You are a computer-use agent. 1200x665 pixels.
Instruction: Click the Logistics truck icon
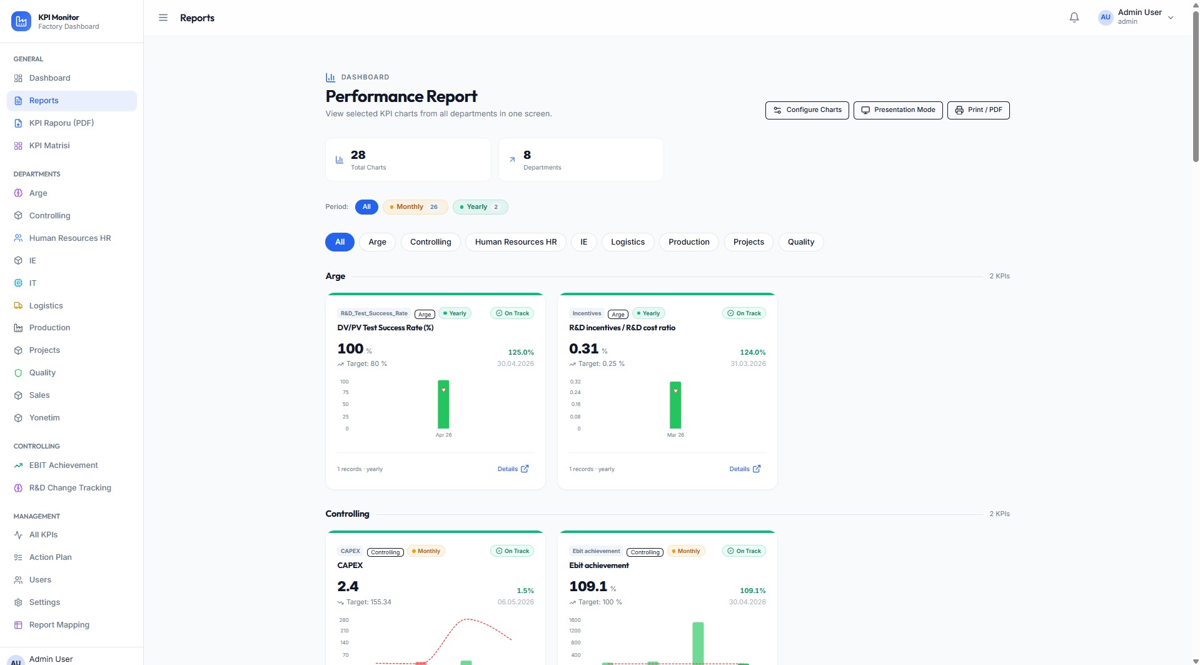coord(18,306)
